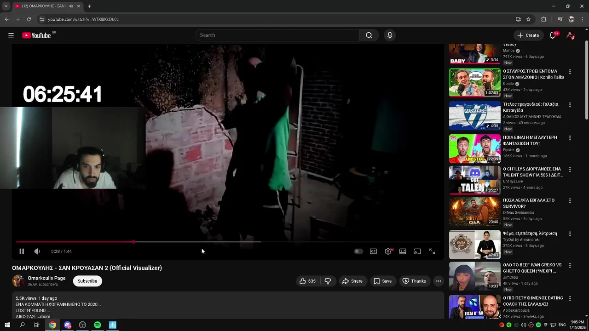Viewport: 589px width, 331px height.
Task: Open options for DATING COACH video
Action: pos(570,298)
